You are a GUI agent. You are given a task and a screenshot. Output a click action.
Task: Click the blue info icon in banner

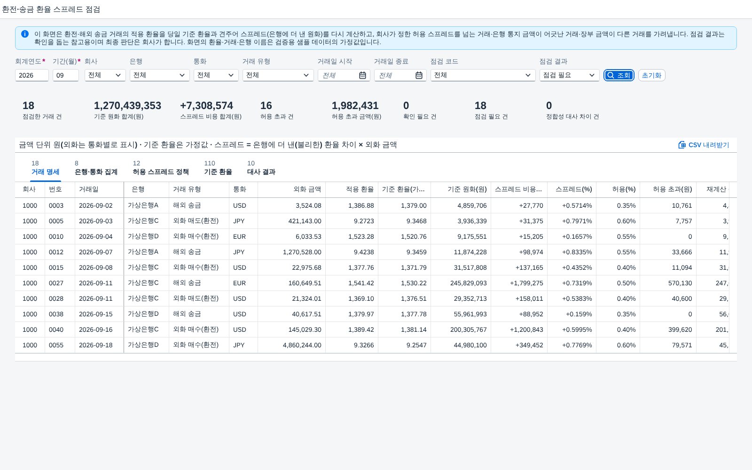(25, 34)
